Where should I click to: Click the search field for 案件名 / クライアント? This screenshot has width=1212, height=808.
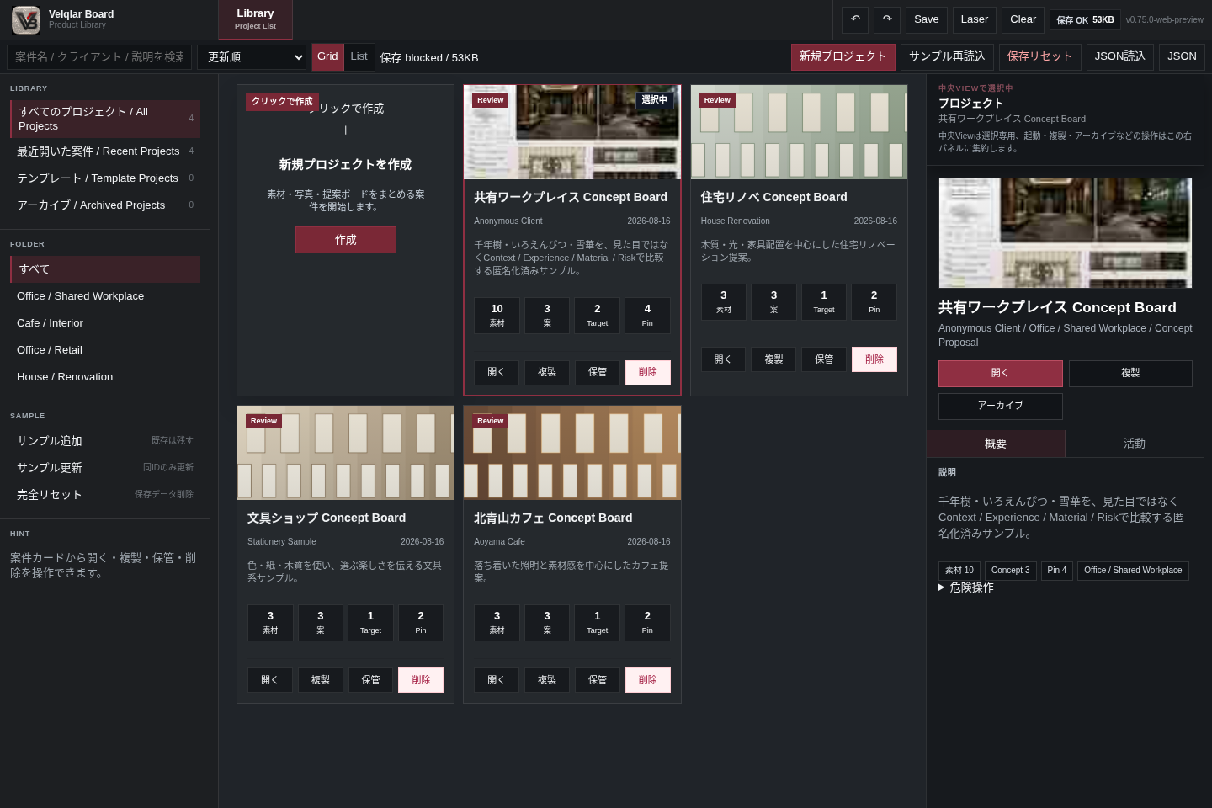pos(99,57)
